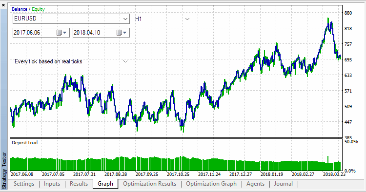Image resolution: width=366 pixels, height=192 pixels.
Task: Click the 447 value axis label
Action: point(348,122)
